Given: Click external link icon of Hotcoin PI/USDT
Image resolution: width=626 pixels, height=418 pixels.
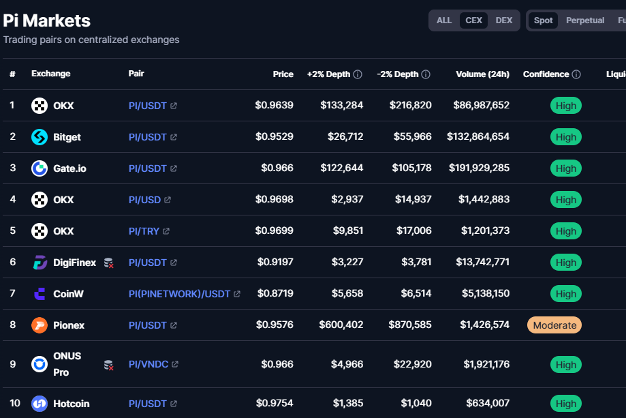Looking at the screenshot, I should coord(174,404).
